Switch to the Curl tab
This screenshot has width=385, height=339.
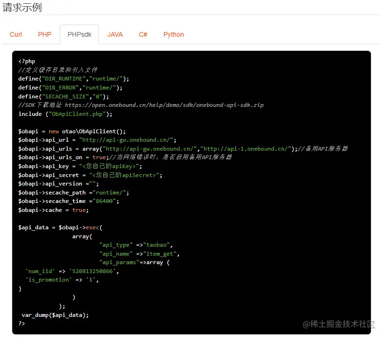coord(16,34)
